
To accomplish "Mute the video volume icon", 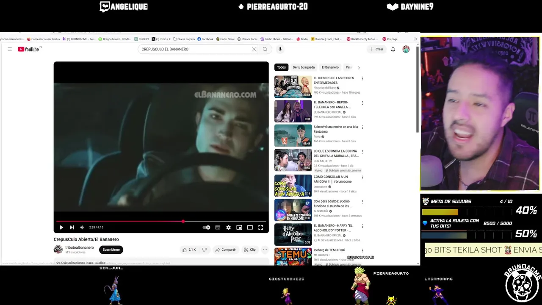I will coord(82,227).
